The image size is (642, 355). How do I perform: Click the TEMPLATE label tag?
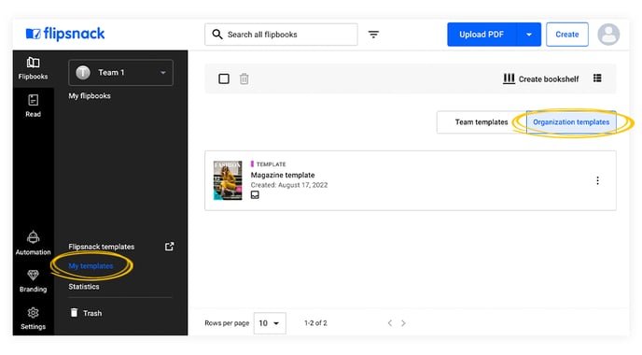(269, 164)
